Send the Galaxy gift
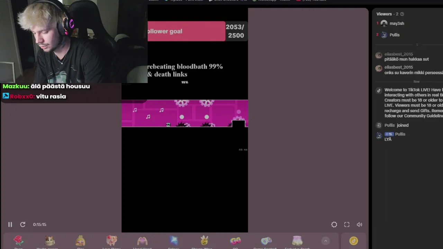The width and height of the screenshot is (443, 249). [x=173, y=241]
